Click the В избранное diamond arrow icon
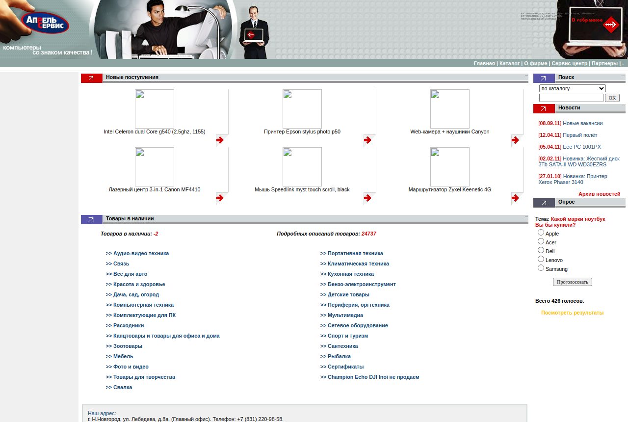The height and width of the screenshot is (422, 628). coord(610,25)
